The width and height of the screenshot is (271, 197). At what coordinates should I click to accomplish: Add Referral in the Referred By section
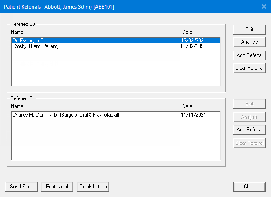coord(249,55)
